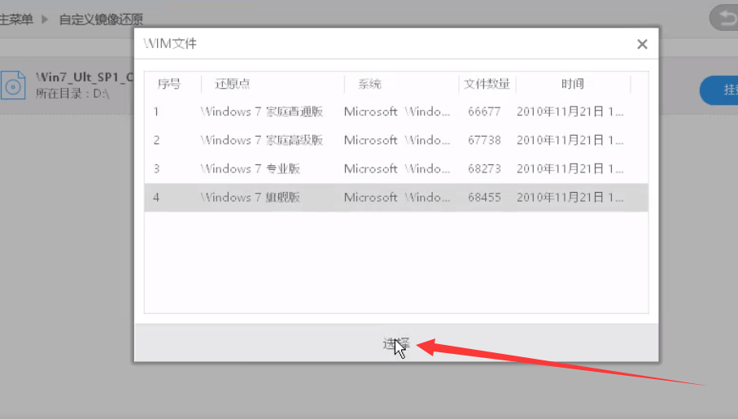The image size is (738, 419).
Task: Sort by the 文件数量 column header
Action: [x=487, y=84]
